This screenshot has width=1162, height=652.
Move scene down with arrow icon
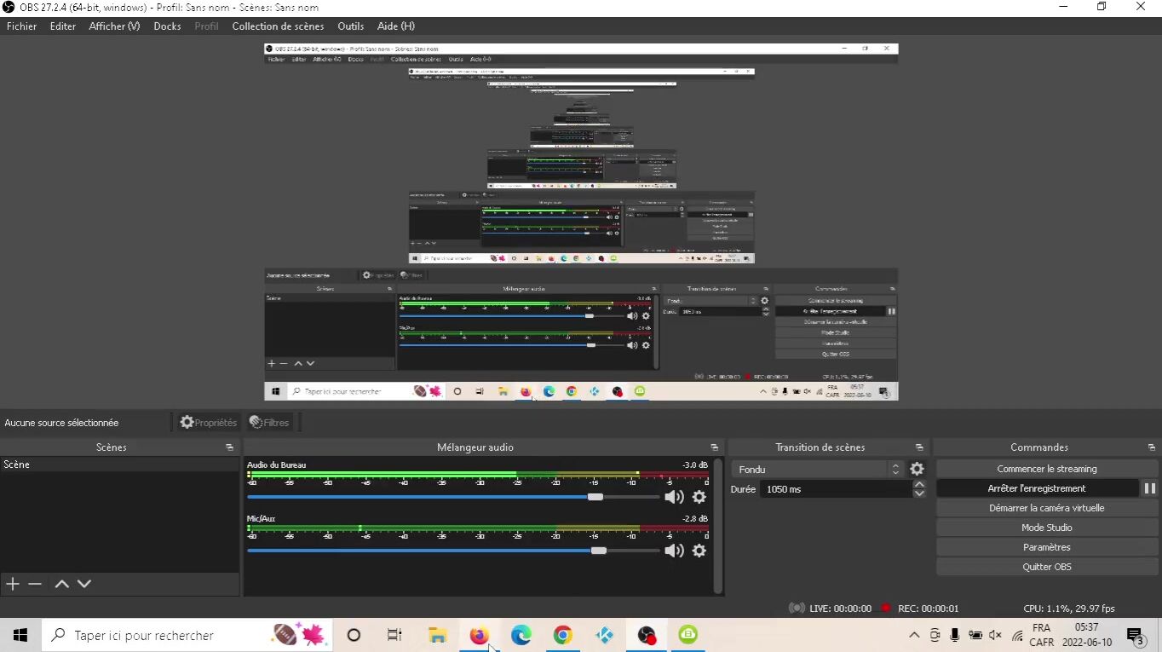tap(84, 584)
